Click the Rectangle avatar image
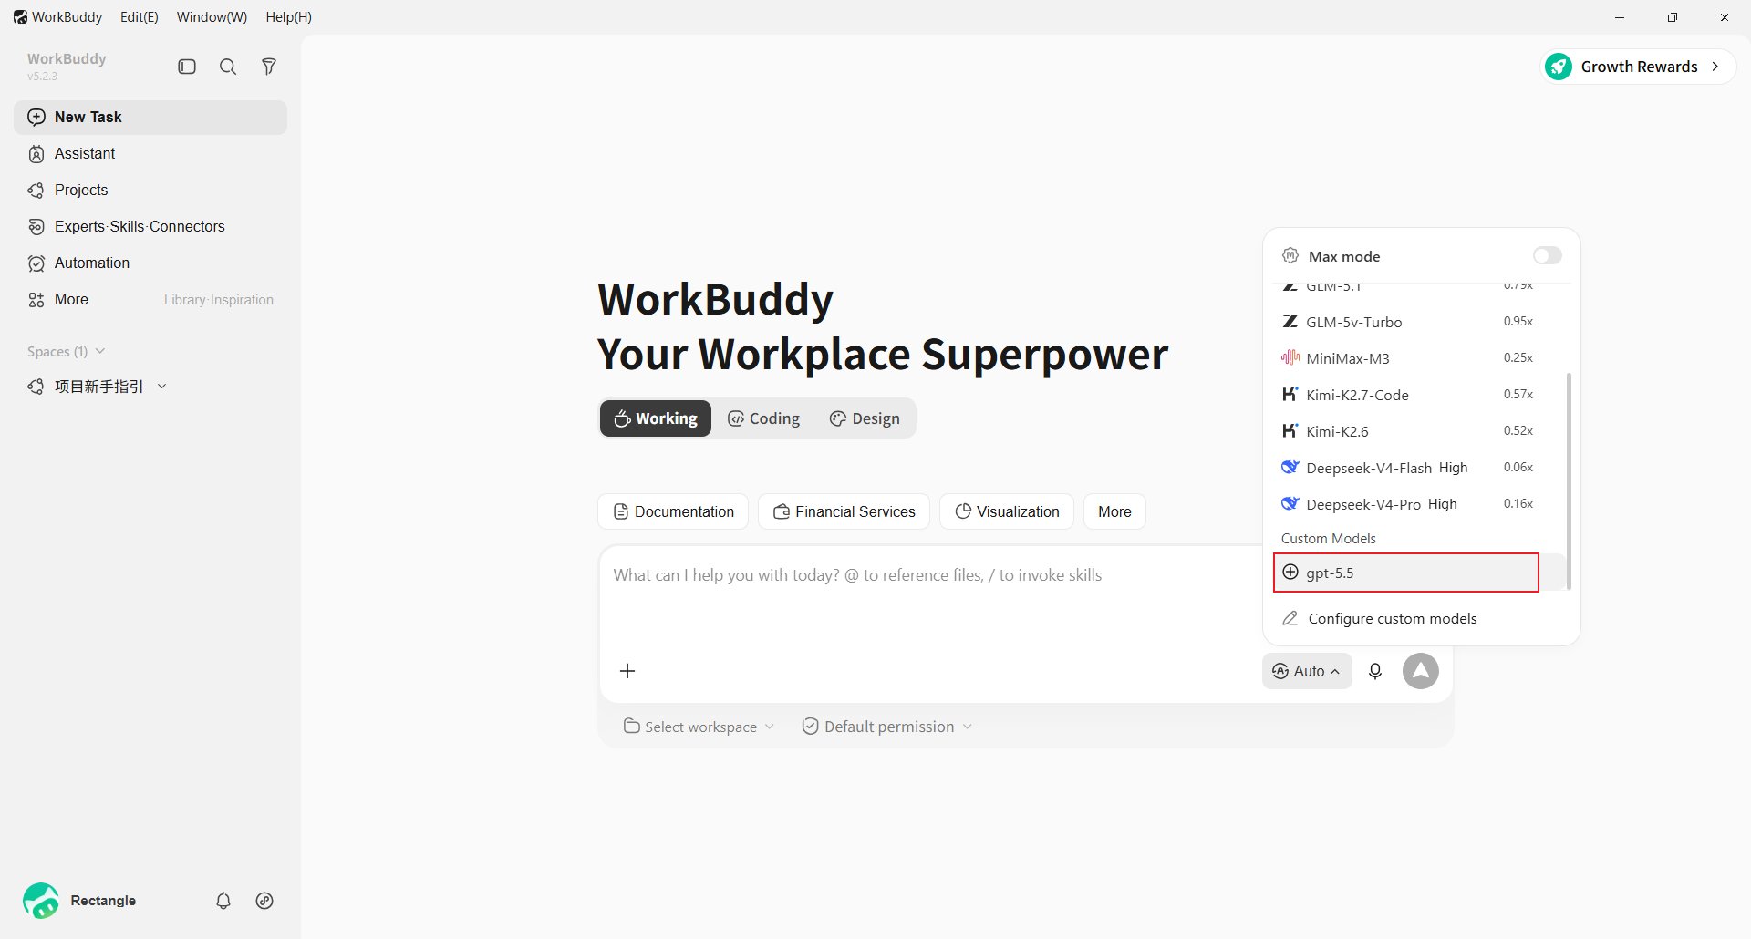 pos(41,901)
